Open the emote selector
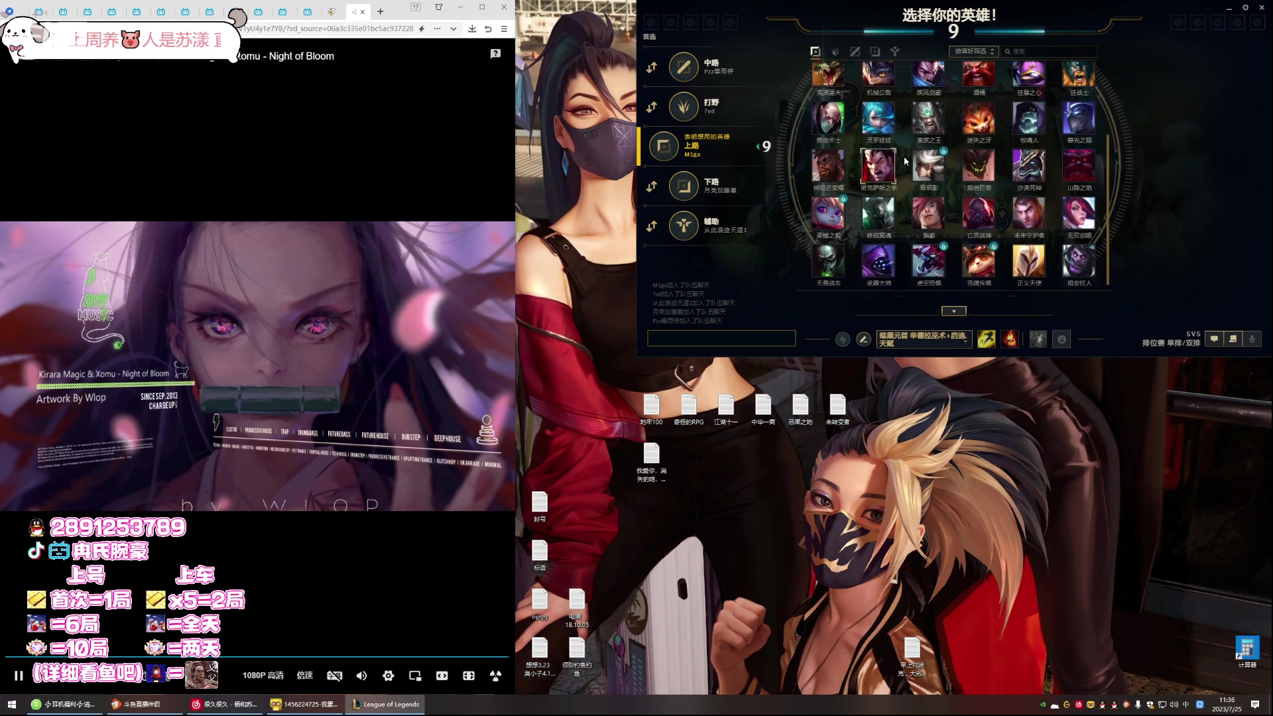 click(x=1061, y=339)
